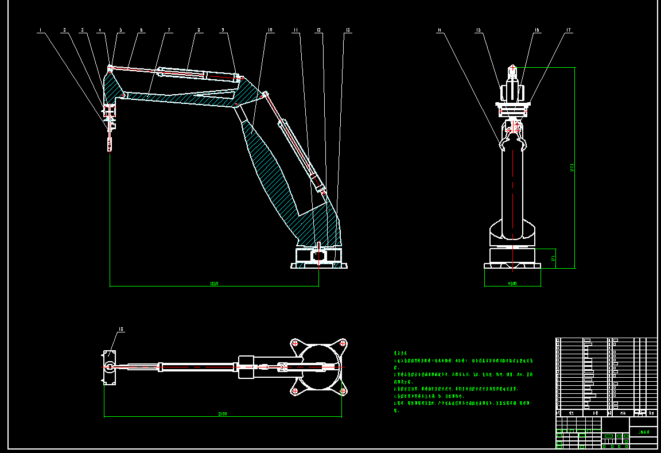This screenshot has width=661, height=453.
Task: Click part callout number 3
Action: tap(82, 30)
